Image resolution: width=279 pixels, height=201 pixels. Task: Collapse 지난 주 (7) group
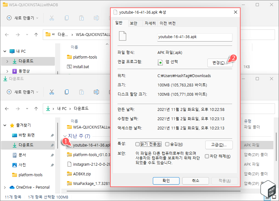click(x=65, y=136)
